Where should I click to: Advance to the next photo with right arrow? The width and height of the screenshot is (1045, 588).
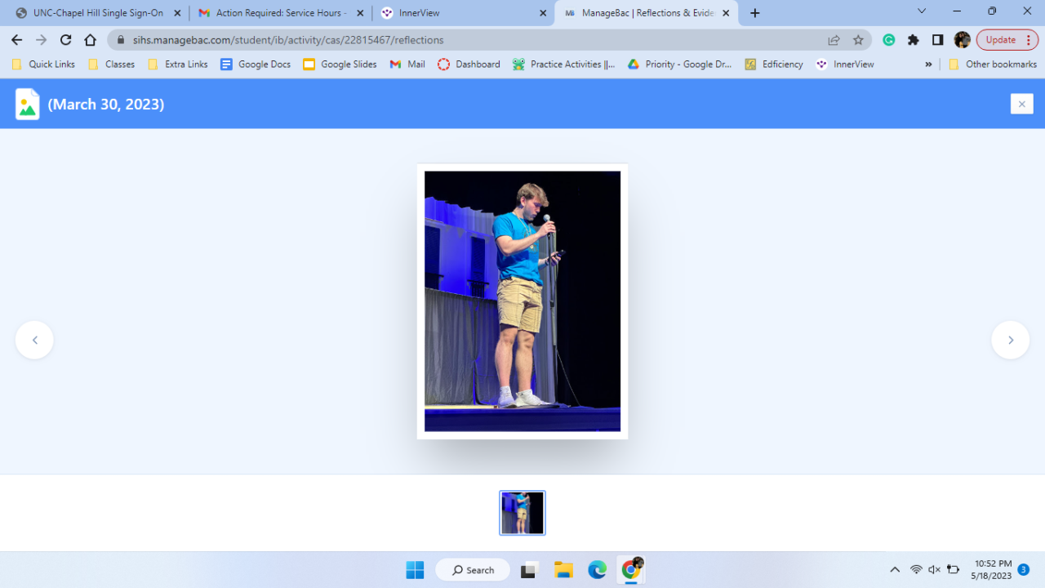[1011, 340]
